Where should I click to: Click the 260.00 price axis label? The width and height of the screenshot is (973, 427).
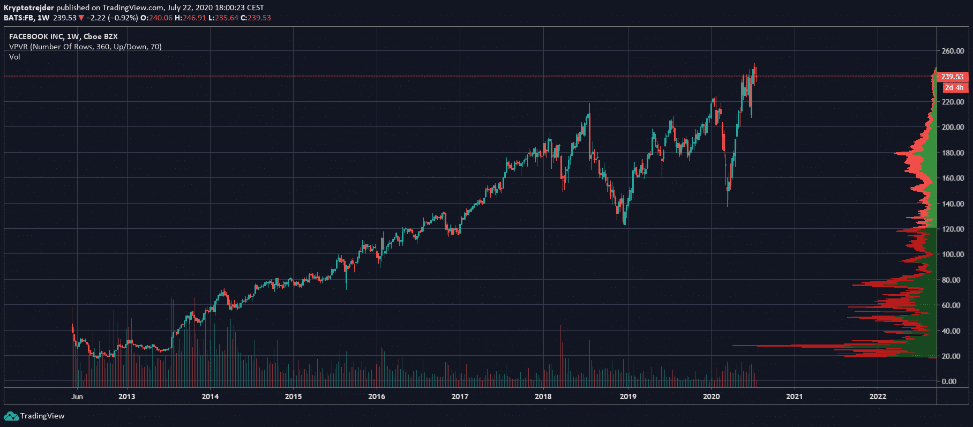coord(953,51)
